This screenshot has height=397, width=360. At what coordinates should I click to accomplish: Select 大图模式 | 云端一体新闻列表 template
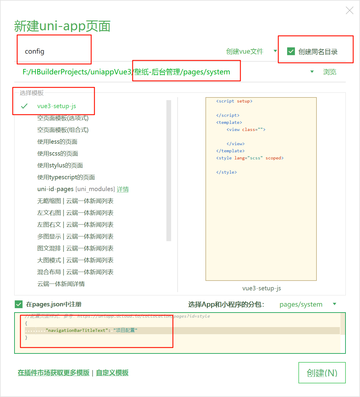coord(75,260)
